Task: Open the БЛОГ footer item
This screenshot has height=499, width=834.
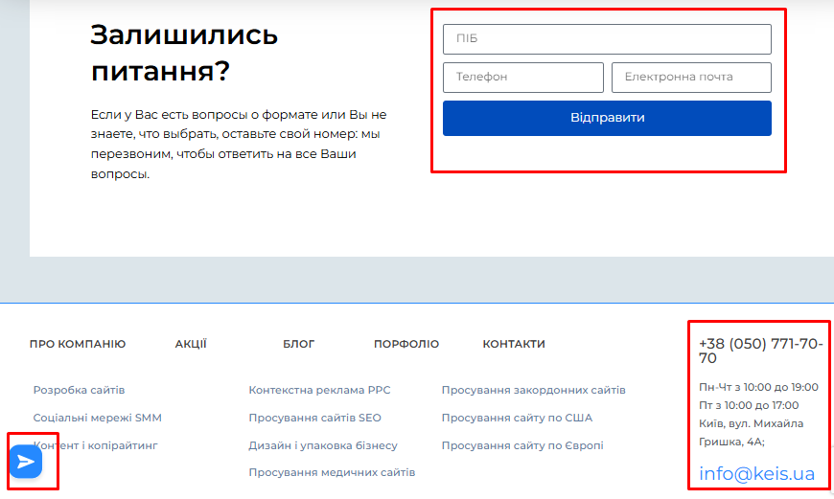Action: pos(298,344)
